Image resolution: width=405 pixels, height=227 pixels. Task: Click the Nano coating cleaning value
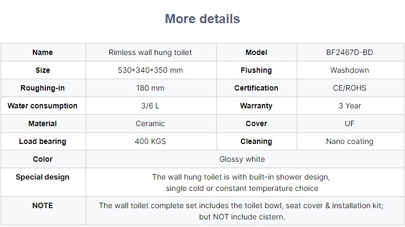click(350, 141)
